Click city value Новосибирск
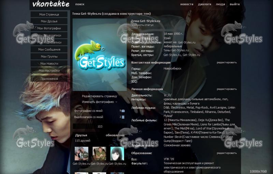Screen dimensions: 273x174 click(172, 68)
